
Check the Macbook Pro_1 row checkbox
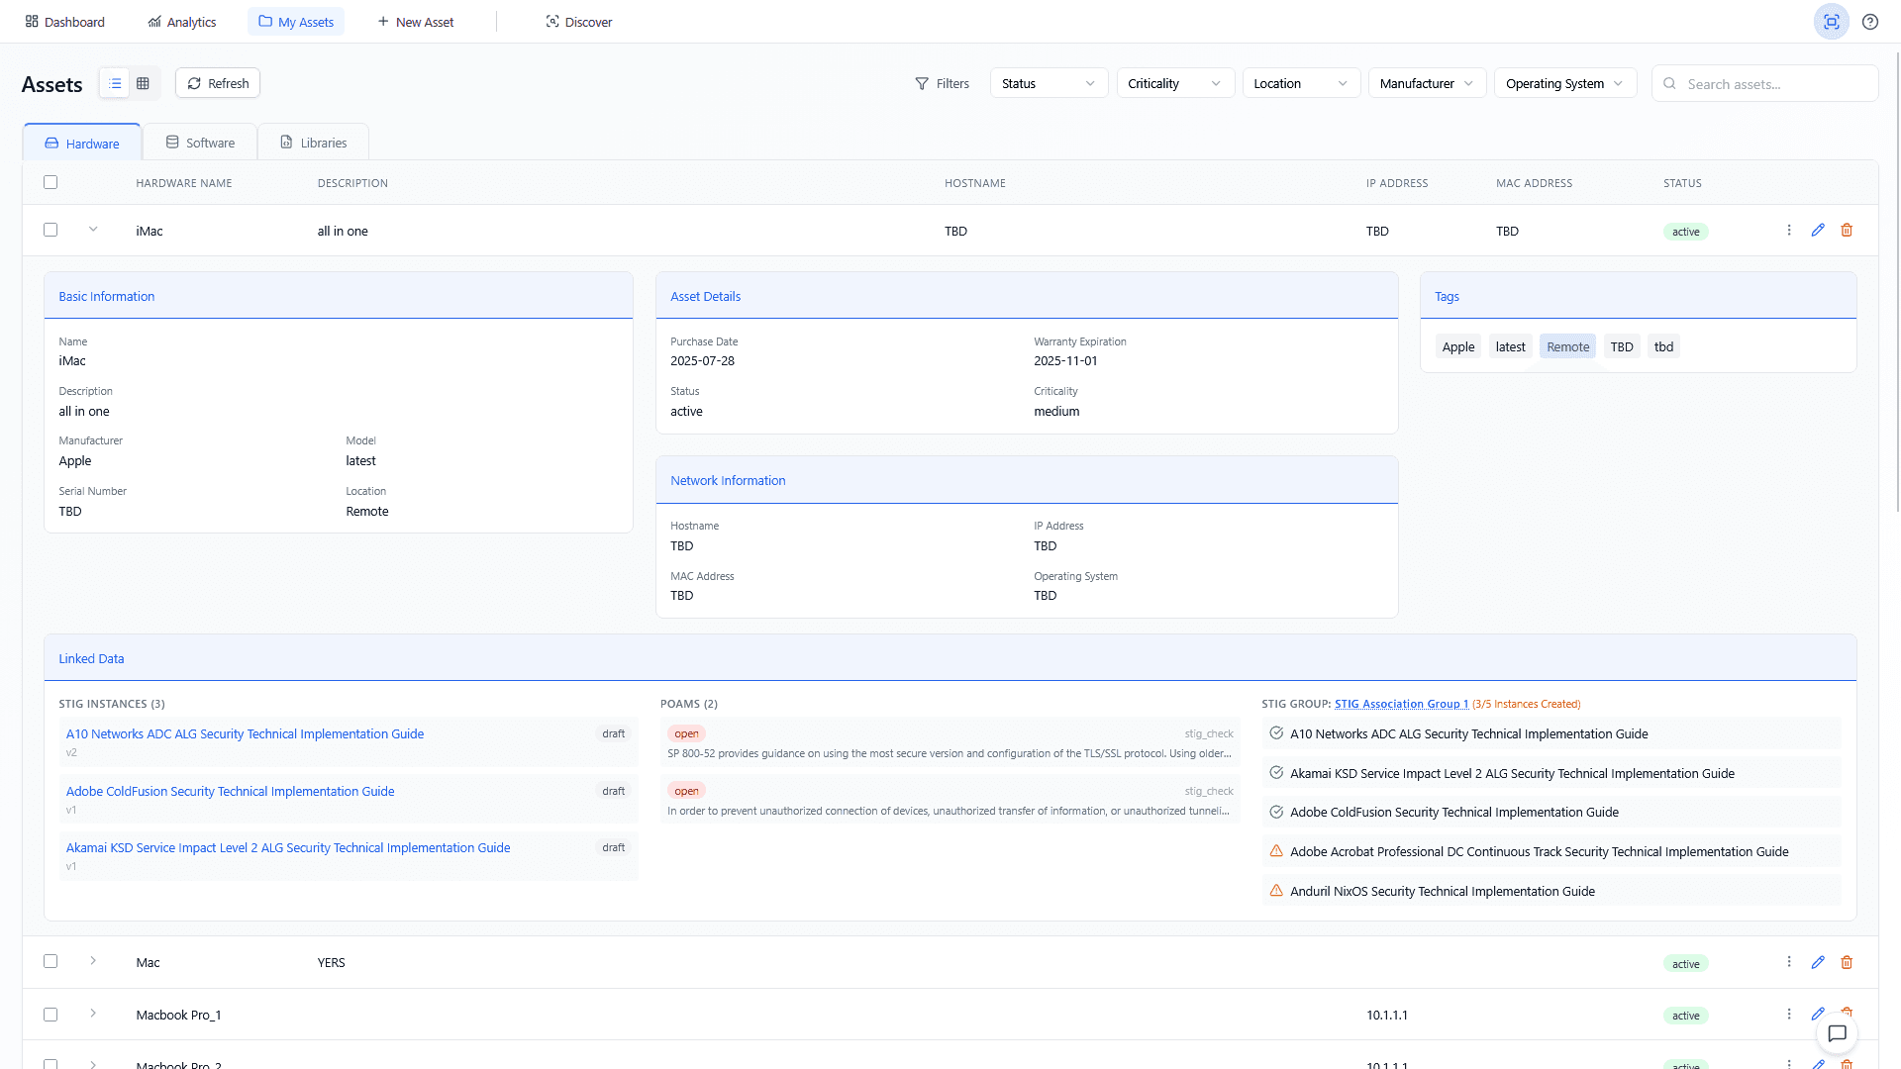point(50,1015)
